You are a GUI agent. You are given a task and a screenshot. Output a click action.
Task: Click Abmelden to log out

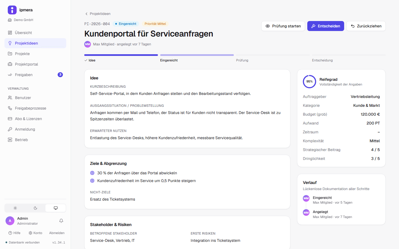coord(57,233)
